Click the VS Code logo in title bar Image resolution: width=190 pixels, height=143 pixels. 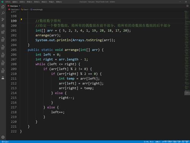tap(2, 2)
